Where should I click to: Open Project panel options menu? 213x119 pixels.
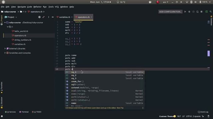(x=49, y=17)
